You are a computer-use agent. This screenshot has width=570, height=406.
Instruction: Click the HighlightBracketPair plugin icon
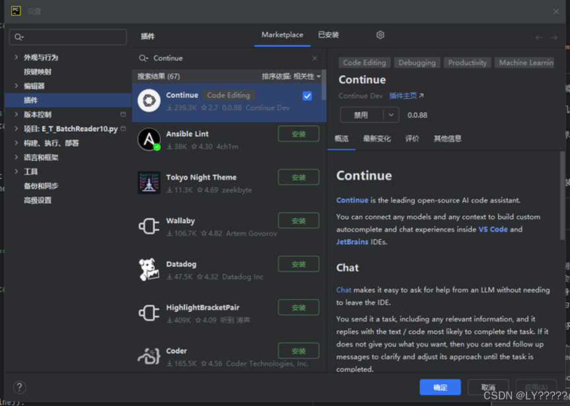(x=149, y=313)
